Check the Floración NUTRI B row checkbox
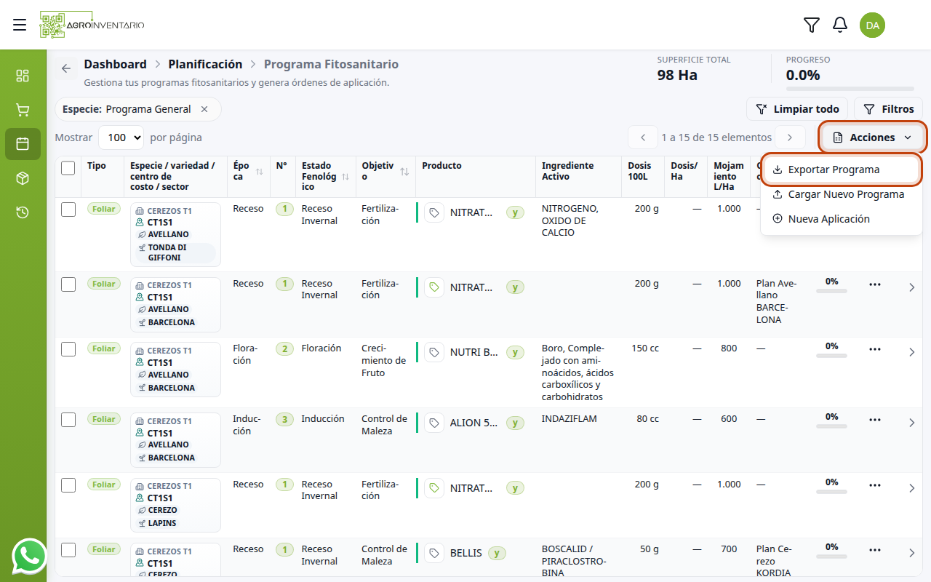Viewport: 931px width, 582px height. pos(68,349)
